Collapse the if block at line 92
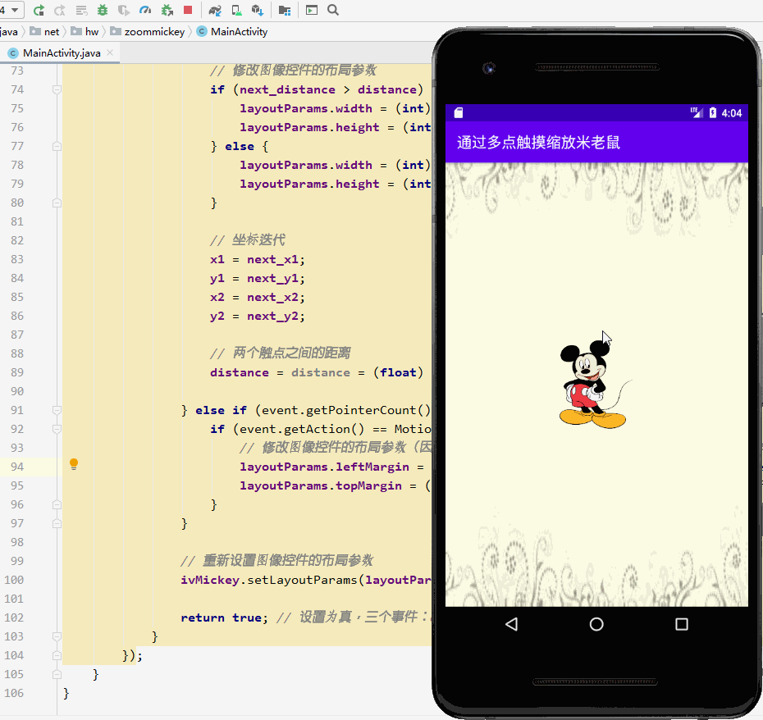The width and height of the screenshot is (763, 720). (57, 429)
